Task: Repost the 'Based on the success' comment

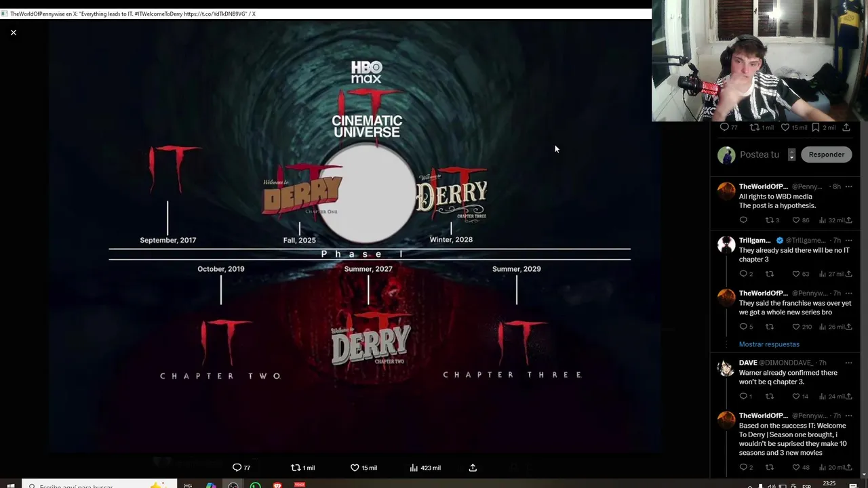Action: tap(769, 467)
